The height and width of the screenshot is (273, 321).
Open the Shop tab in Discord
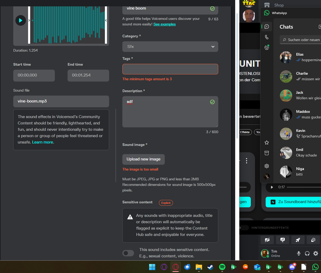[x=279, y=5]
